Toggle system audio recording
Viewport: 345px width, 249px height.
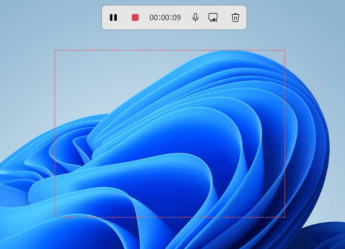tap(213, 17)
